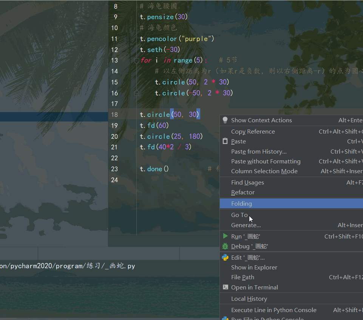This screenshot has width=363, height=320.
Task: Toggle Column Selection Mode
Action: [x=291, y=171]
